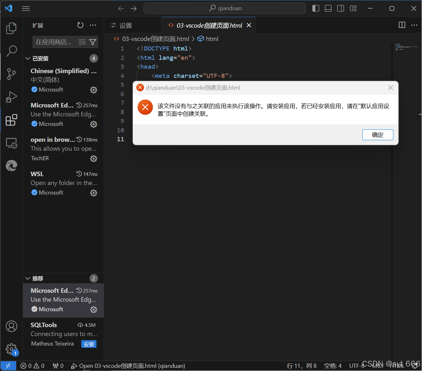Manage Chinese (Simplified) extension gear
Viewport: 422px width, 371px height.
(94, 90)
